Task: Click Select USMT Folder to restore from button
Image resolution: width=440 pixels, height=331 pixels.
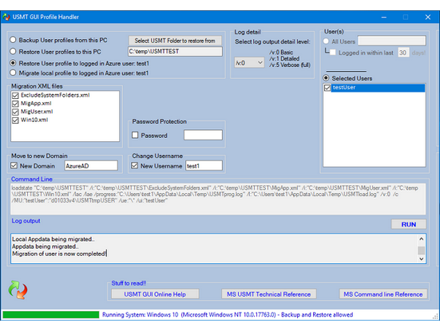Action: [x=175, y=41]
